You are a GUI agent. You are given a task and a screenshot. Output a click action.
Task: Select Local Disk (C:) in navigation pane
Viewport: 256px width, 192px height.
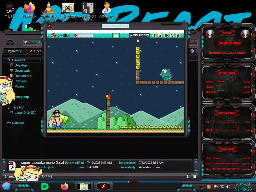point(25,112)
